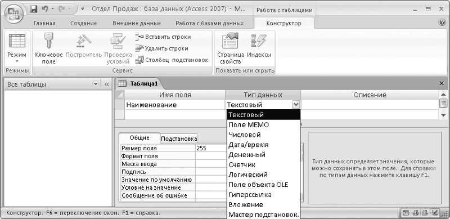This screenshot has height=219, width=450.
Task: Choose Логический data type
Action: (x=263, y=175)
